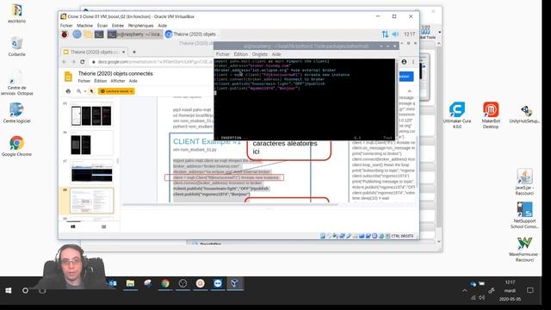Collapse Slides header with up chevron
551x310 pixels.
click(x=410, y=91)
